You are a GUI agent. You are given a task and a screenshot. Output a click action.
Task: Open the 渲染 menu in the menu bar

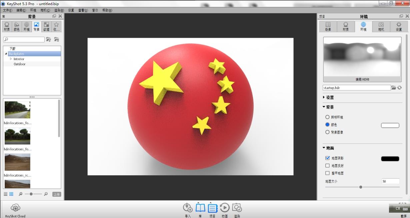[x=58, y=10]
